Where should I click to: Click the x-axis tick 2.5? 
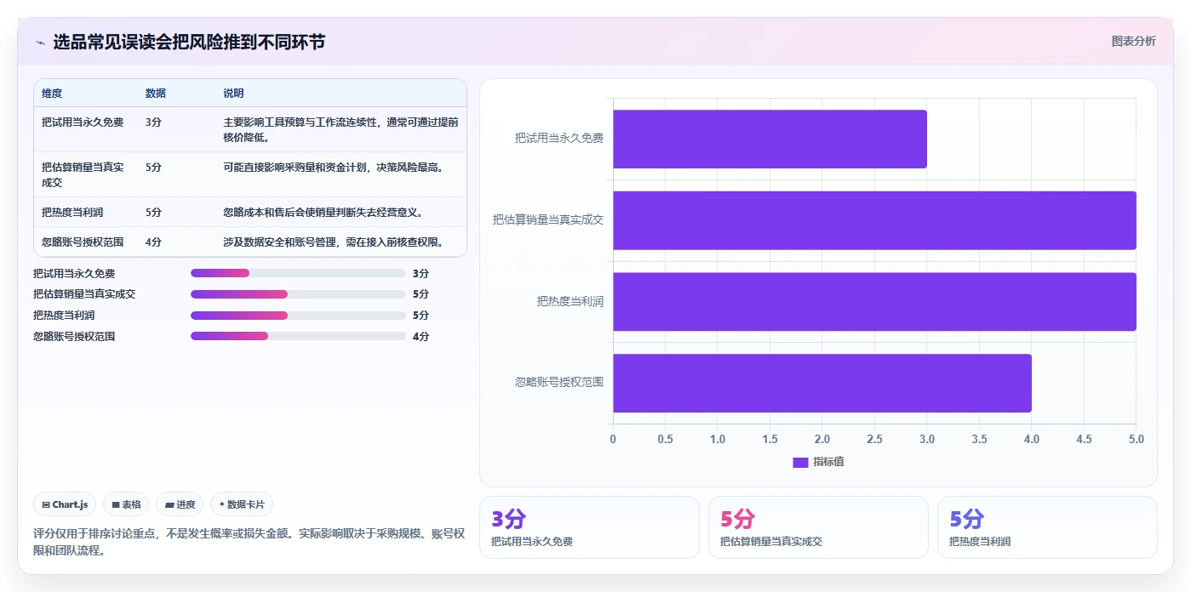point(874,439)
